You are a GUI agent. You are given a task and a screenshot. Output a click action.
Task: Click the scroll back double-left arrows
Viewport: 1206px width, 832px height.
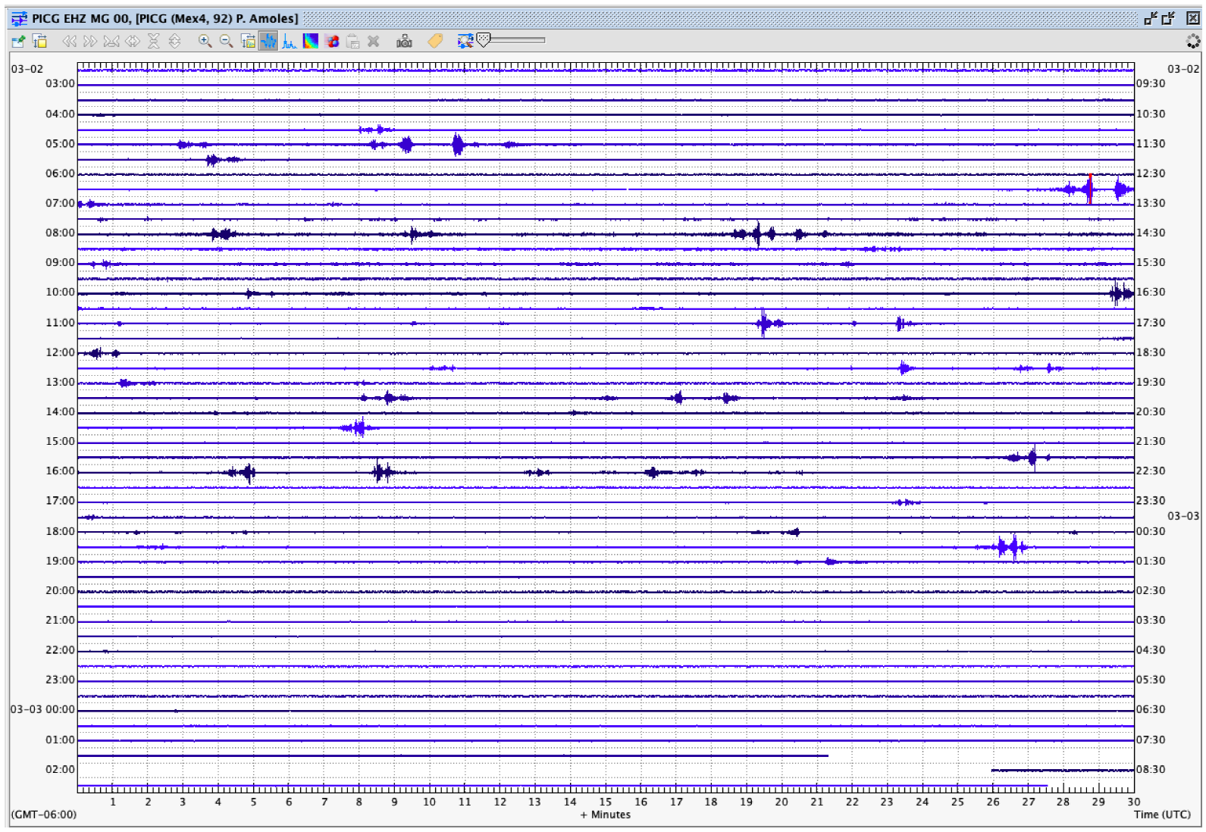coord(69,42)
